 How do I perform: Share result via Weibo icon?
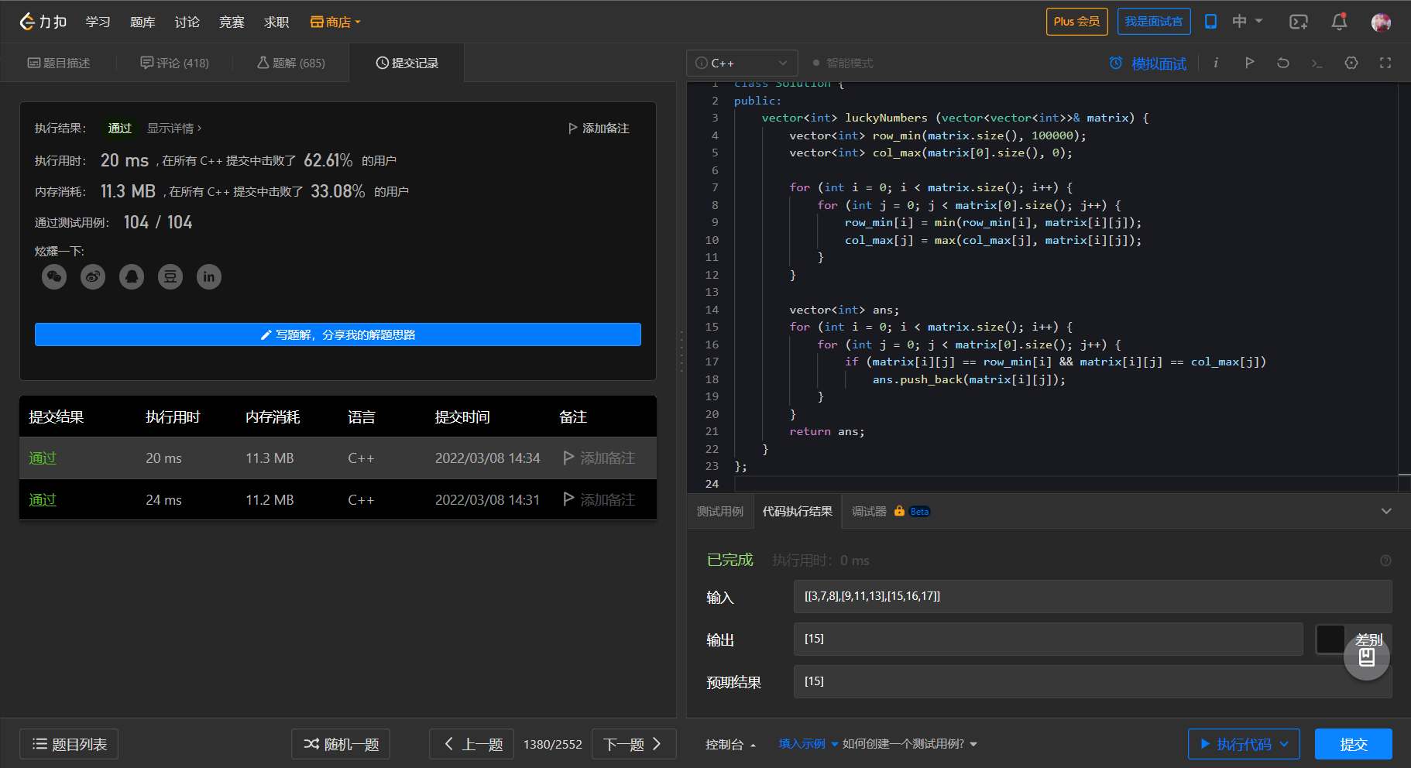click(x=93, y=276)
